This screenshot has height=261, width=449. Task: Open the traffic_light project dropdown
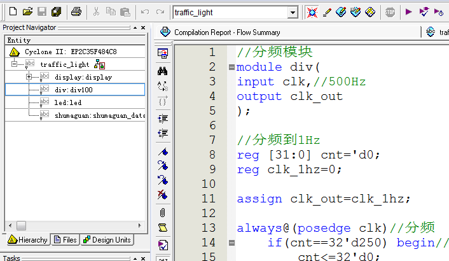(293, 12)
